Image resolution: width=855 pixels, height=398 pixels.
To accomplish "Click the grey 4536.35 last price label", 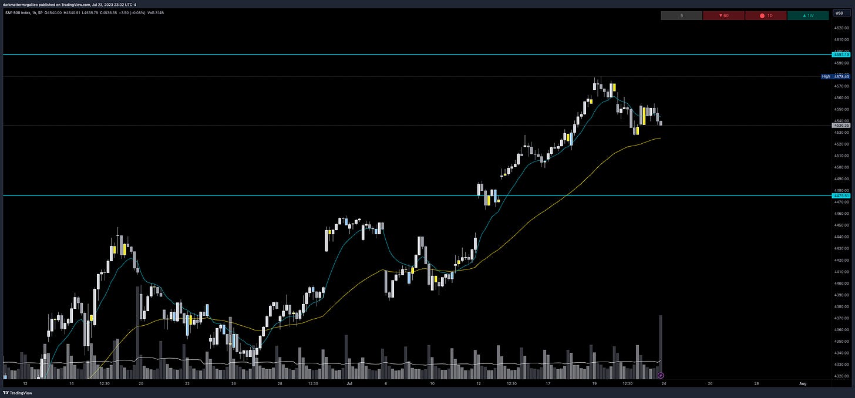I will click(842, 125).
